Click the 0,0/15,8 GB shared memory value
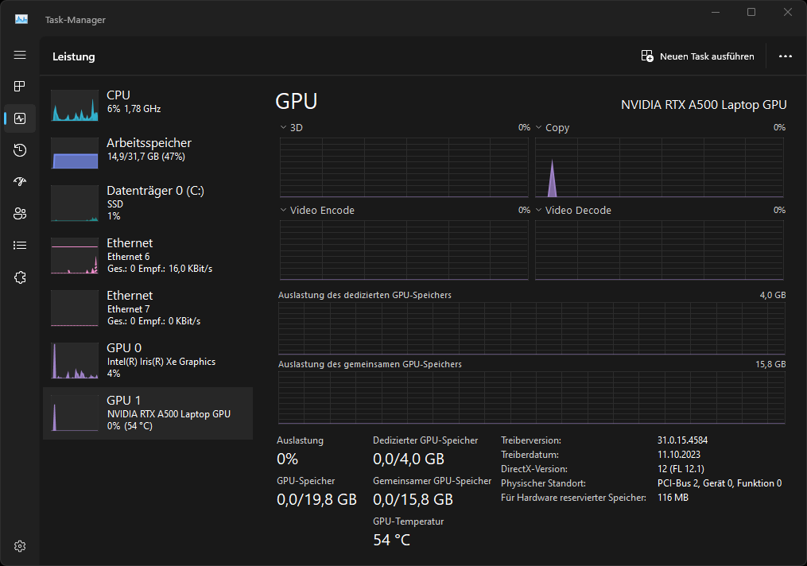The width and height of the screenshot is (807, 566). 413,500
